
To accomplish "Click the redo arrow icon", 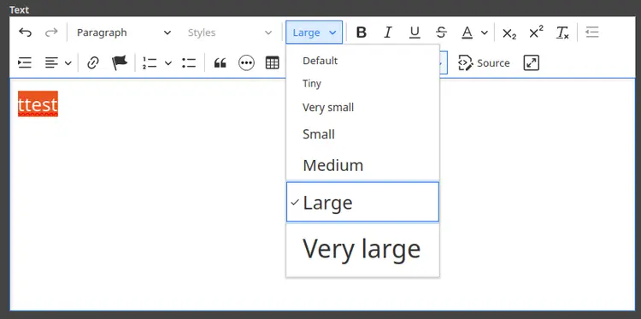I will pos(51,32).
